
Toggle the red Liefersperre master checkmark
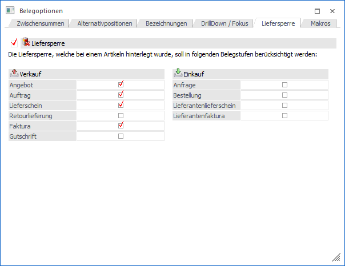[14, 43]
